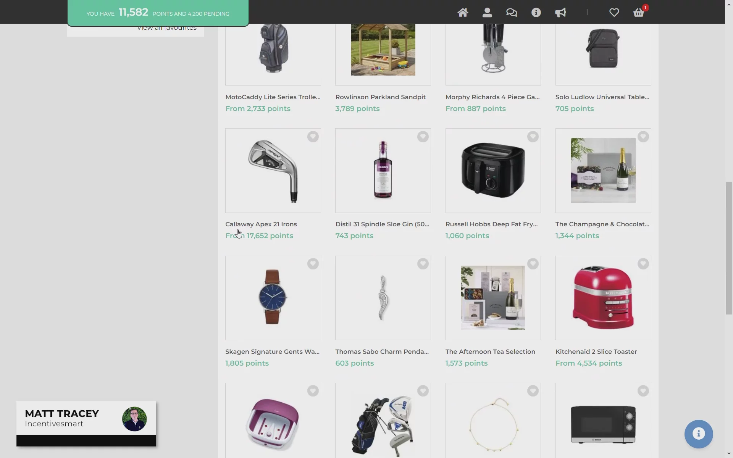Click the blue floating info help button
This screenshot has width=733, height=458.
click(x=698, y=434)
